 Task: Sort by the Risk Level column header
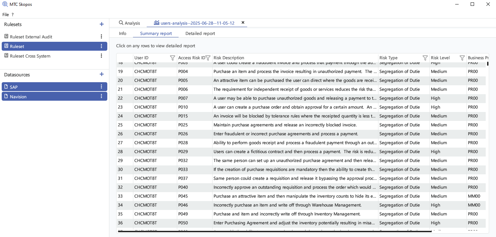(440, 58)
